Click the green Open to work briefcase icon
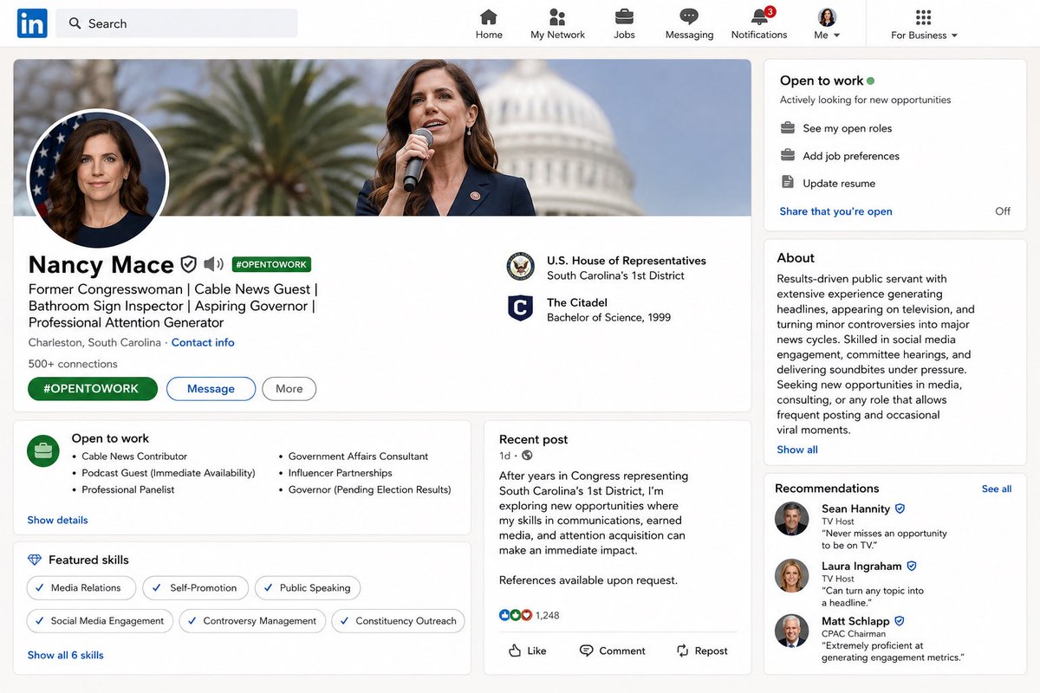Screen dimensions: 1040x693 point(43,450)
